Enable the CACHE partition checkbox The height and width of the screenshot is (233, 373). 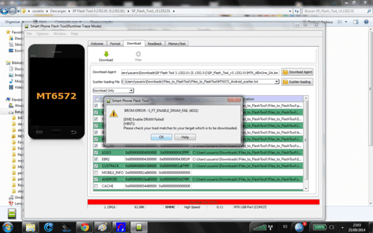point(96,186)
